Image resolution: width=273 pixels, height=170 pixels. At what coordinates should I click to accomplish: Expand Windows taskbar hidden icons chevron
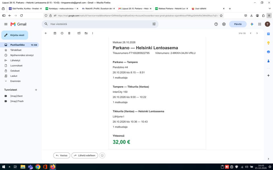tap(9, 167)
